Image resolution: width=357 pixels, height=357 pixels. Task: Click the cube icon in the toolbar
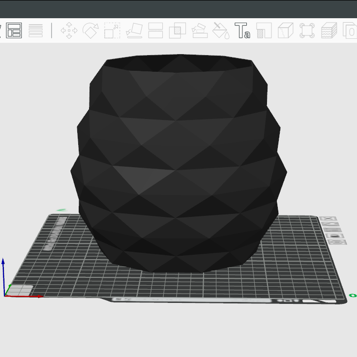(285, 30)
